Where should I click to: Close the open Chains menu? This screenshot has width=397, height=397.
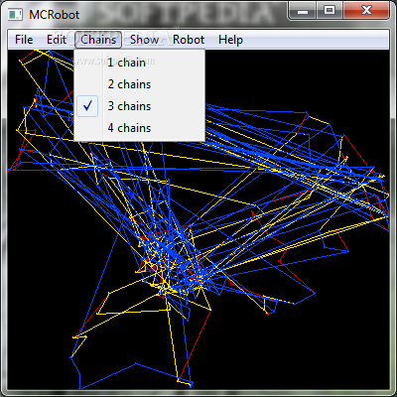click(98, 40)
